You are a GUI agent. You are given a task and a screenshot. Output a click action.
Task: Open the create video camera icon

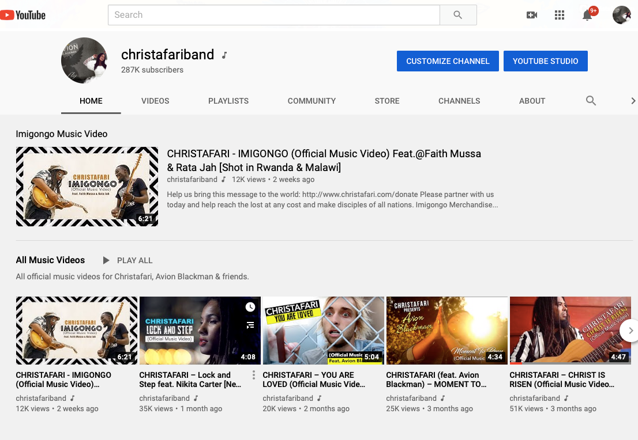(x=531, y=15)
